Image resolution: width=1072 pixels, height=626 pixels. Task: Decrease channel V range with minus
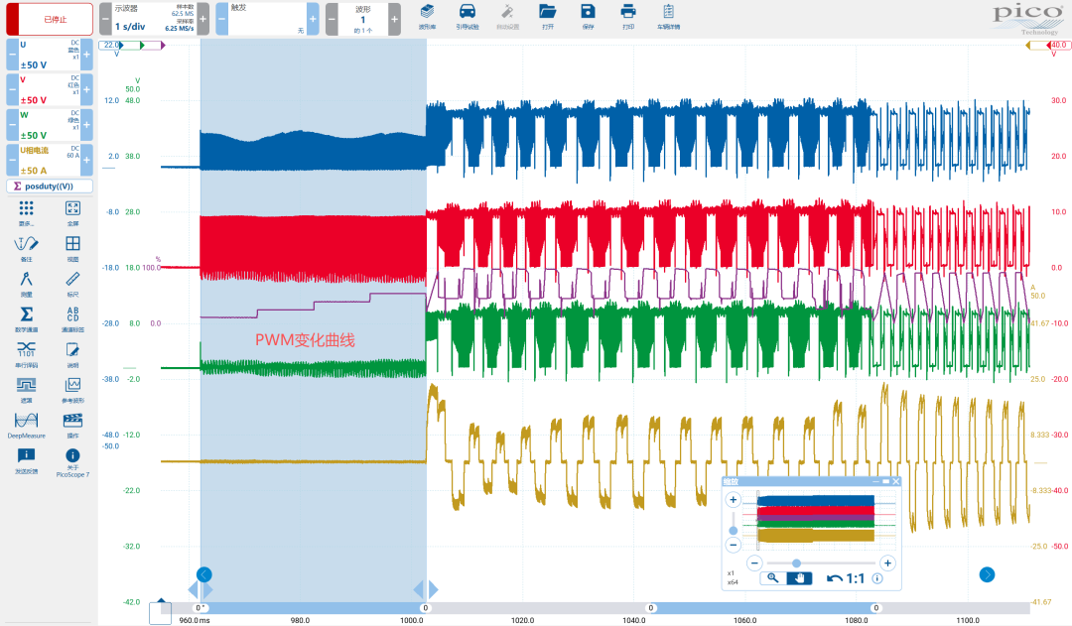point(12,89)
